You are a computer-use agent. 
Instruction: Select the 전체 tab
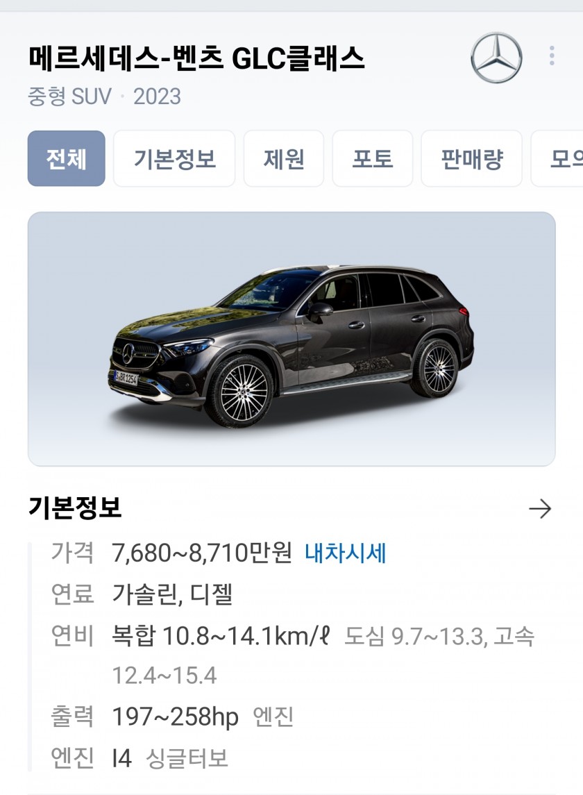[x=67, y=159]
